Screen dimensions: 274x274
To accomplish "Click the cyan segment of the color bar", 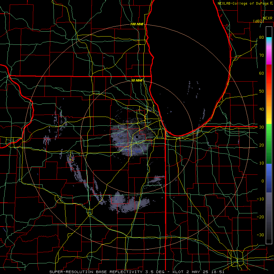I will click(269, 40).
